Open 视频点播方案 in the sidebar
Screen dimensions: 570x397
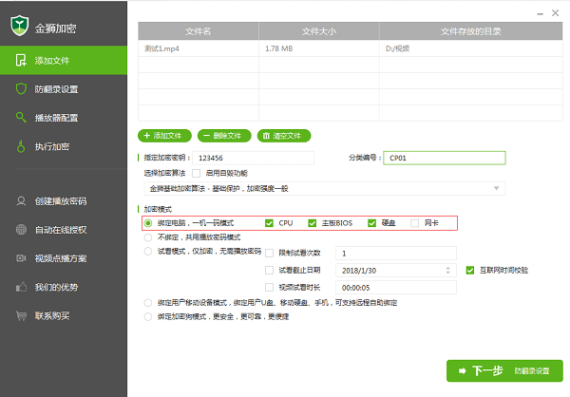pyautogui.click(x=64, y=258)
